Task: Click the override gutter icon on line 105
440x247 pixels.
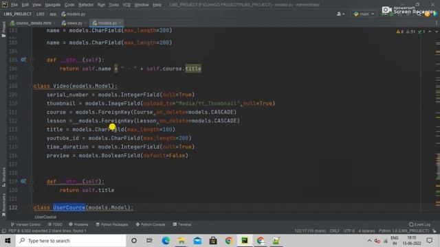Action: [23, 60]
